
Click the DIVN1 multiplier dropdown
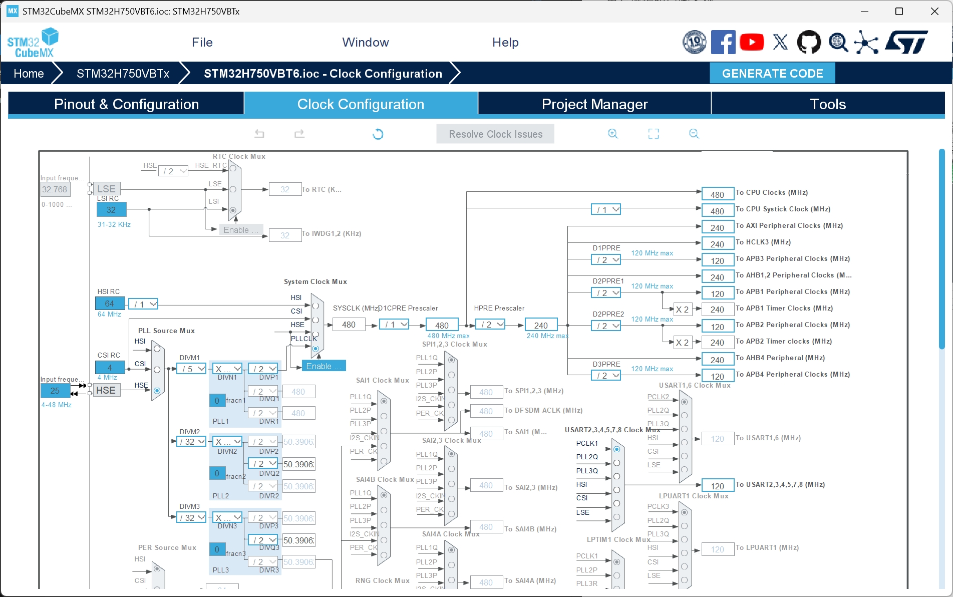(227, 369)
